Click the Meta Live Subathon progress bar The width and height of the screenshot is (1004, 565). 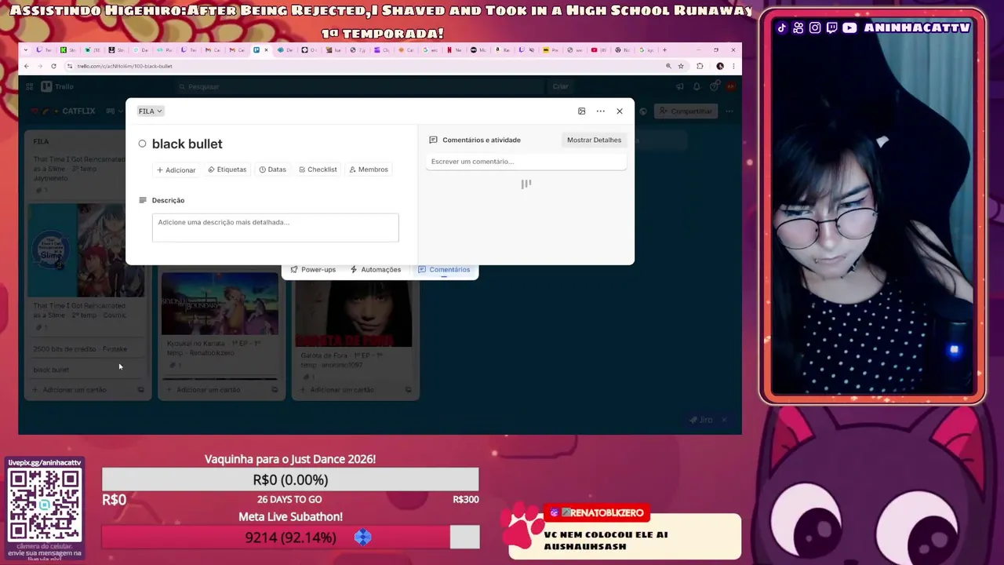tap(290, 538)
